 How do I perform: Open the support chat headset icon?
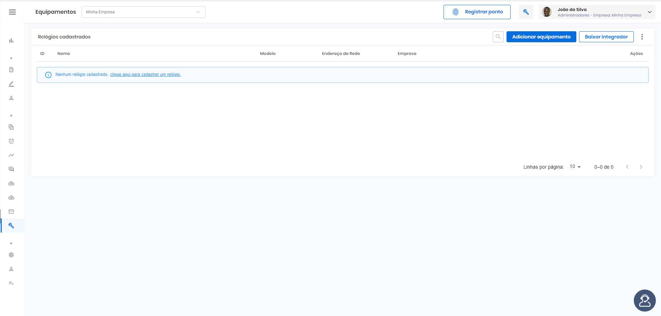pyautogui.click(x=644, y=301)
